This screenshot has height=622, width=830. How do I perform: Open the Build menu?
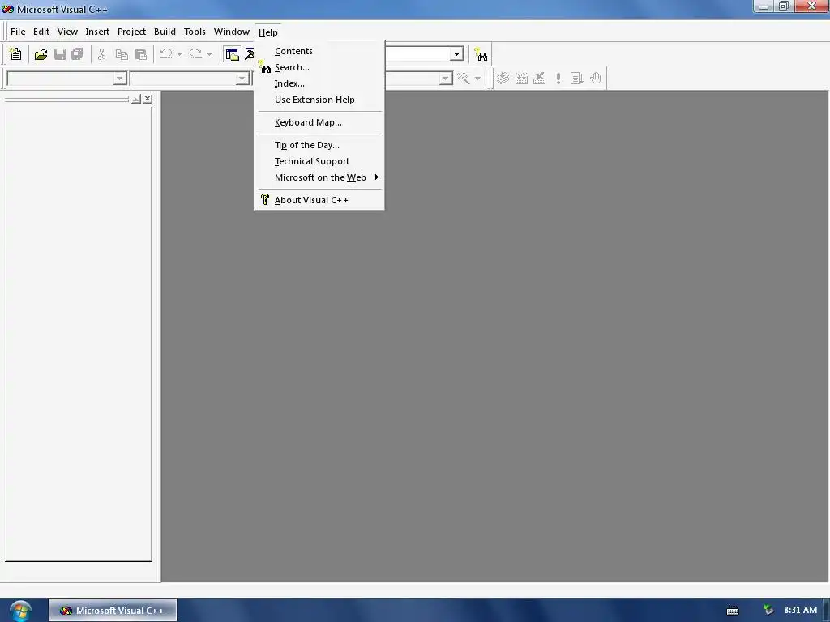(x=165, y=32)
